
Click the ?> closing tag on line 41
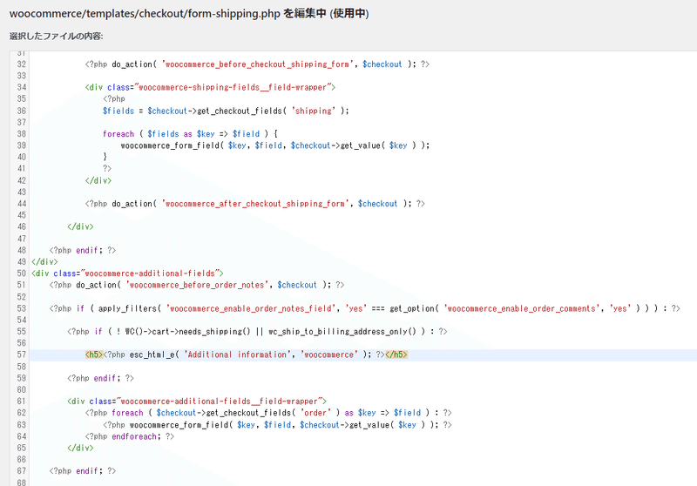tap(107, 168)
